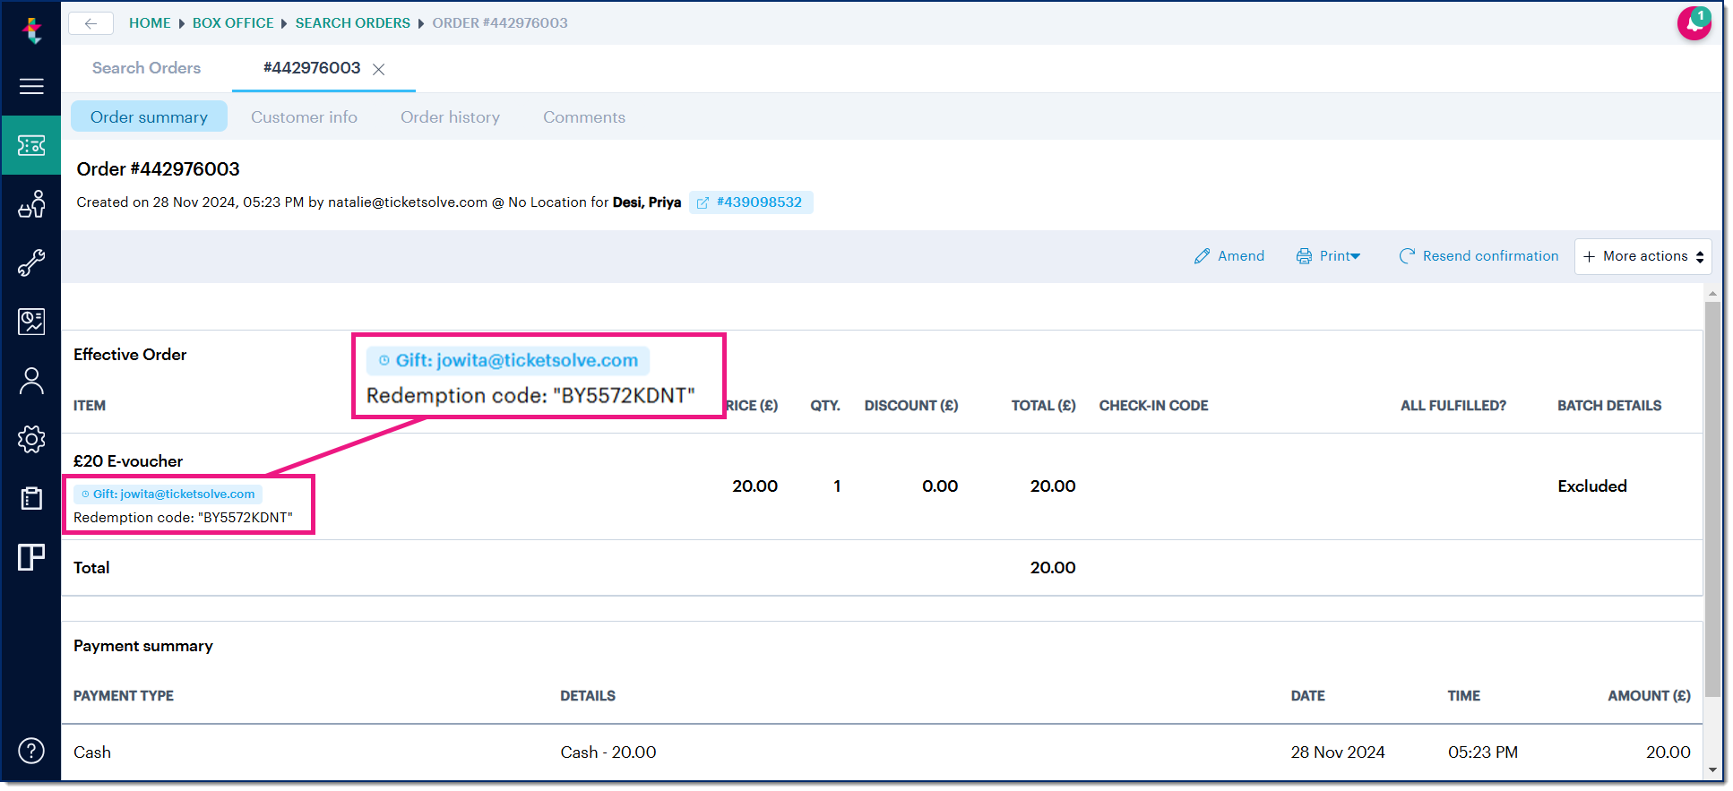The width and height of the screenshot is (1733, 791).
Task: Open the reports chart sidebar icon
Action: (x=31, y=322)
